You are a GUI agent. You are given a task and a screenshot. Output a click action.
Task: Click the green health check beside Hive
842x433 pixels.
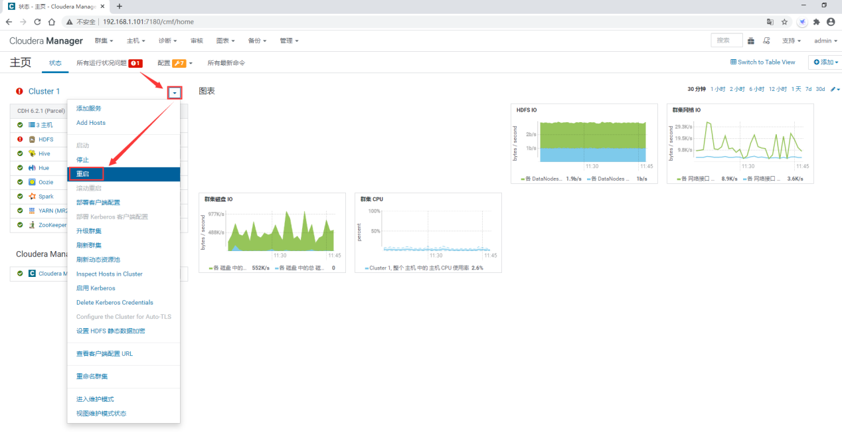(20, 153)
